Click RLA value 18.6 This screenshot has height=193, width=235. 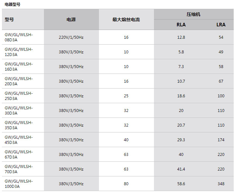(181, 96)
